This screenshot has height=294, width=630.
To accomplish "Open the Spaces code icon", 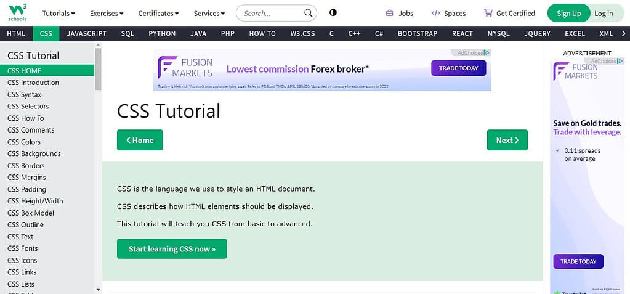I will (435, 14).
